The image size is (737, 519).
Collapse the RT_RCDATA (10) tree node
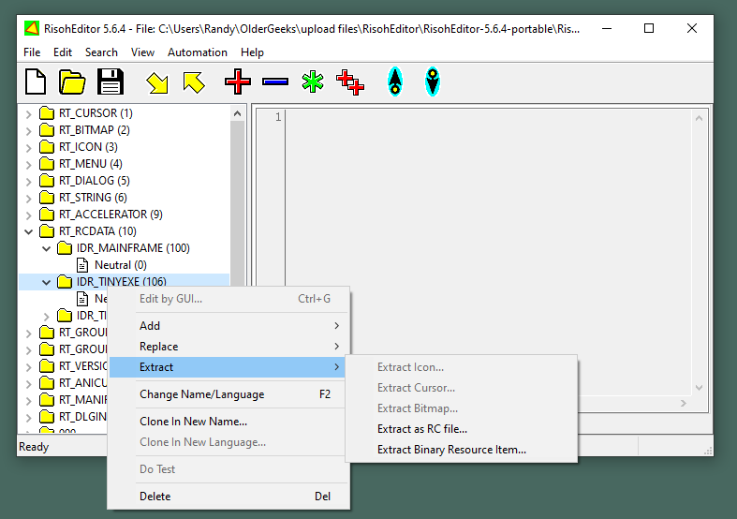point(29,231)
